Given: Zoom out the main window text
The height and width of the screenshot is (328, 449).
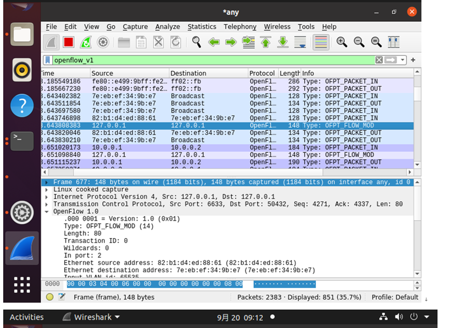Looking at the screenshot, I should (359, 42).
